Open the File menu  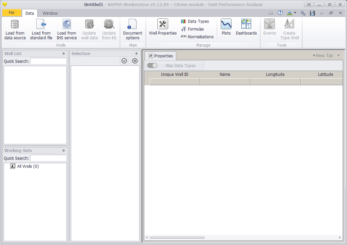tap(11, 13)
